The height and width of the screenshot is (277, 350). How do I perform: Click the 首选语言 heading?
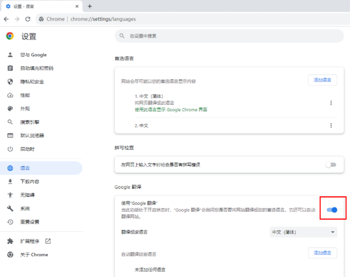[124, 59]
